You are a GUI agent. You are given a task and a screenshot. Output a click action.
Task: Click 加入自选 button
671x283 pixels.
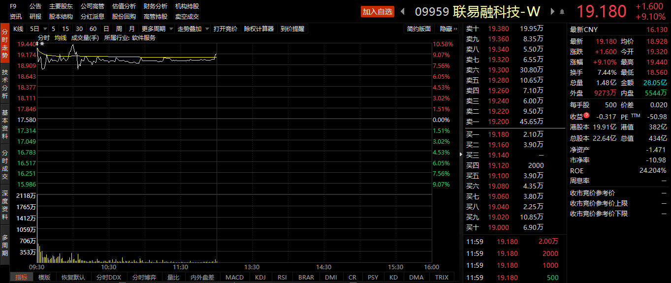378,11
